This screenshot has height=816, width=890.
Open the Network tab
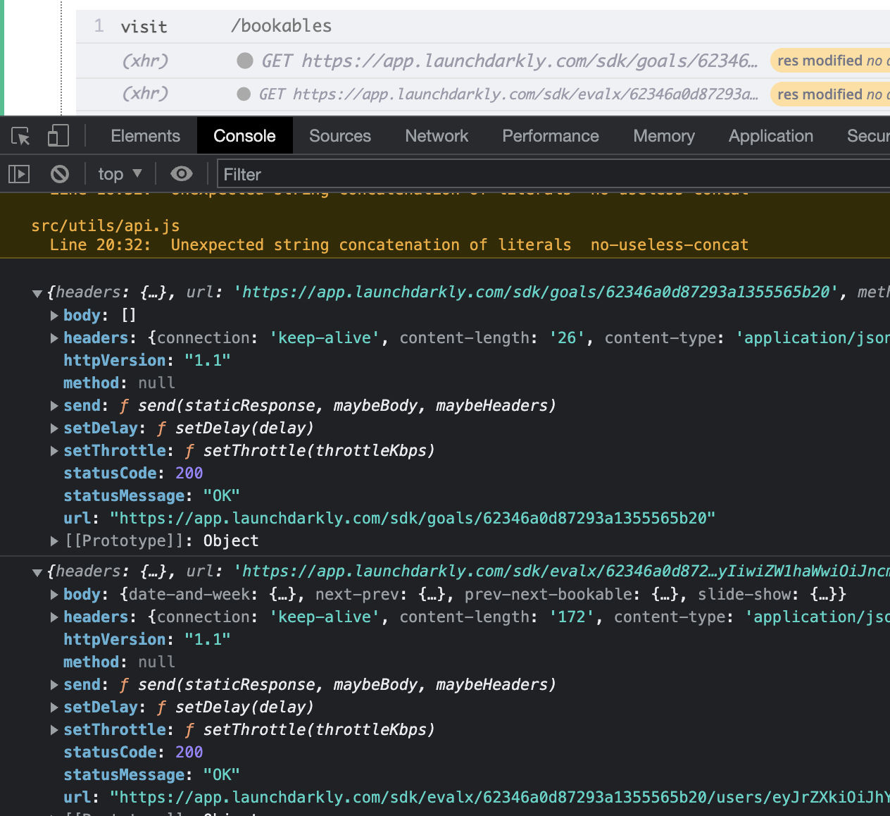(437, 136)
